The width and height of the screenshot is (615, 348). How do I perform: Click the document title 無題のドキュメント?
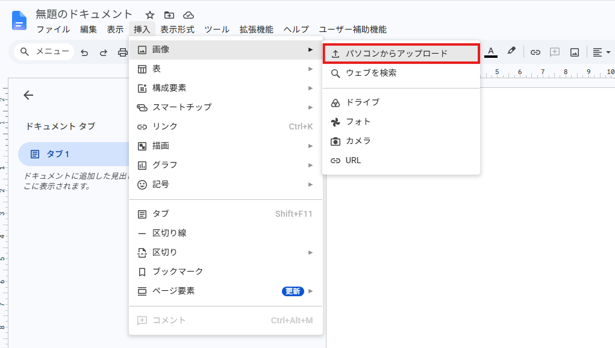(84, 14)
